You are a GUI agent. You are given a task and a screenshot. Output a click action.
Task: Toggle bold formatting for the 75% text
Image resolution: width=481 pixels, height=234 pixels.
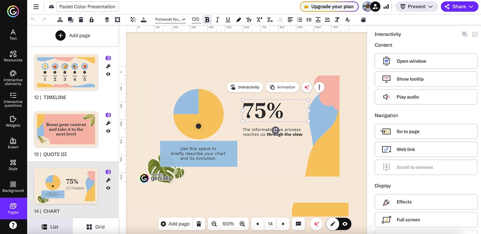pyautogui.click(x=207, y=19)
